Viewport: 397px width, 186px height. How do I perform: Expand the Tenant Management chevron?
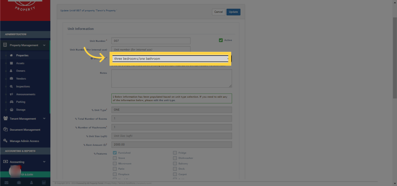click(44, 119)
